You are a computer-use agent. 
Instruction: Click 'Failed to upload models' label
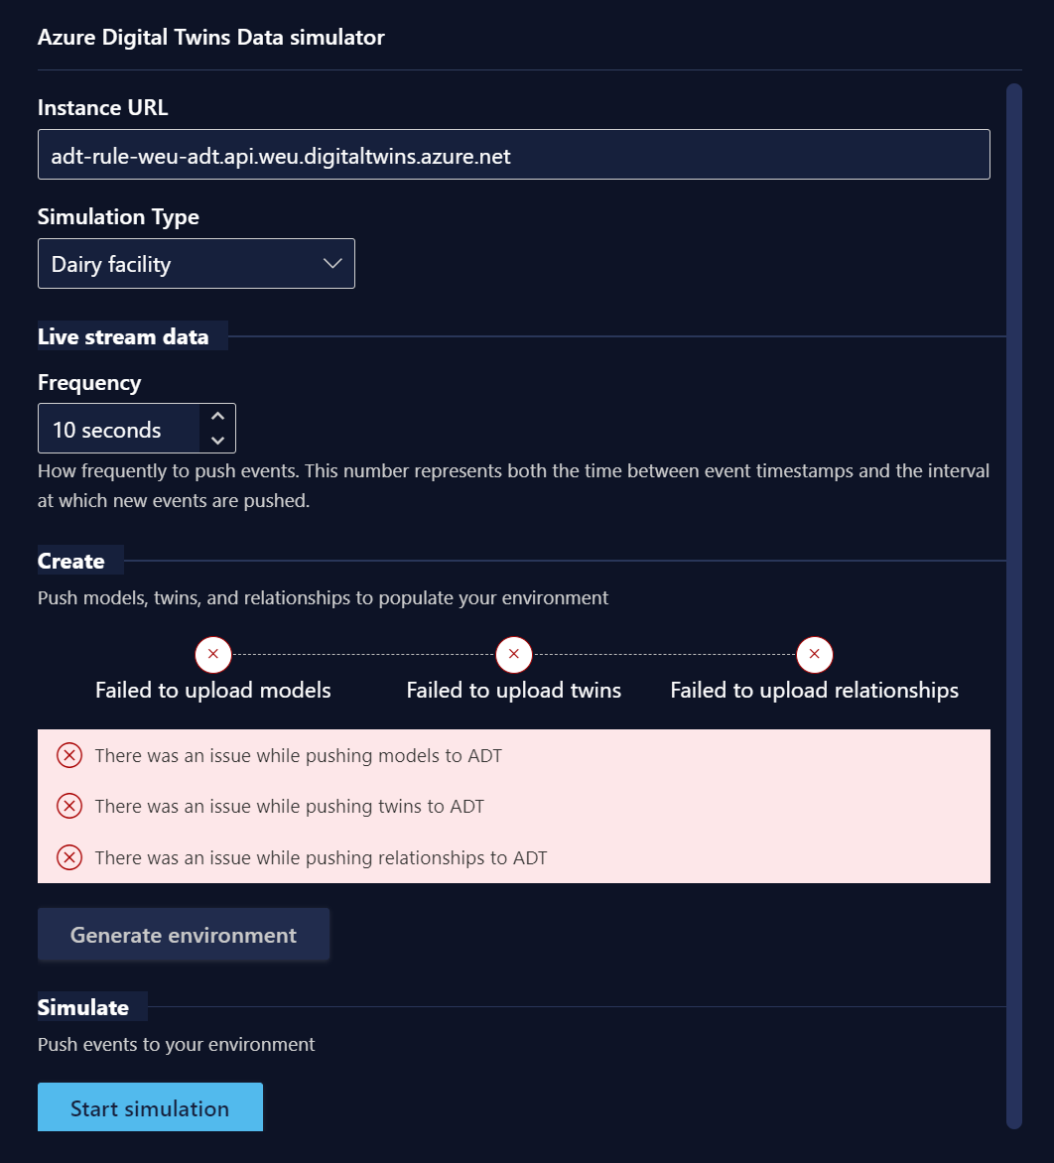(x=212, y=690)
